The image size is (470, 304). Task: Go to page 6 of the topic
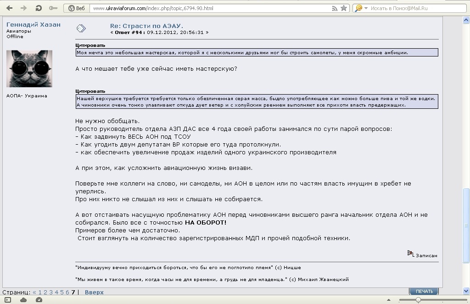pyautogui.click(x=67, y=292)
